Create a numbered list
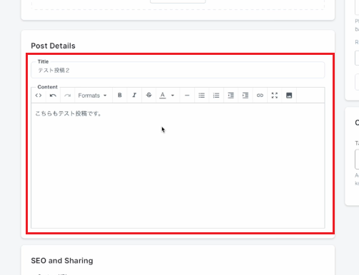 (216, 95)
